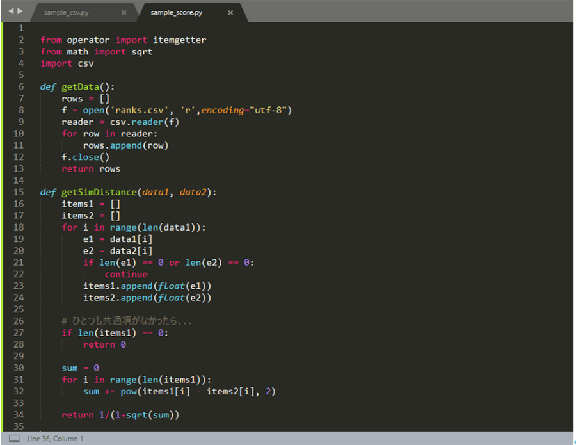The image size is (576, 445).
Task: Click the 'continue' keyword on line 22
Action: (126, 275)
